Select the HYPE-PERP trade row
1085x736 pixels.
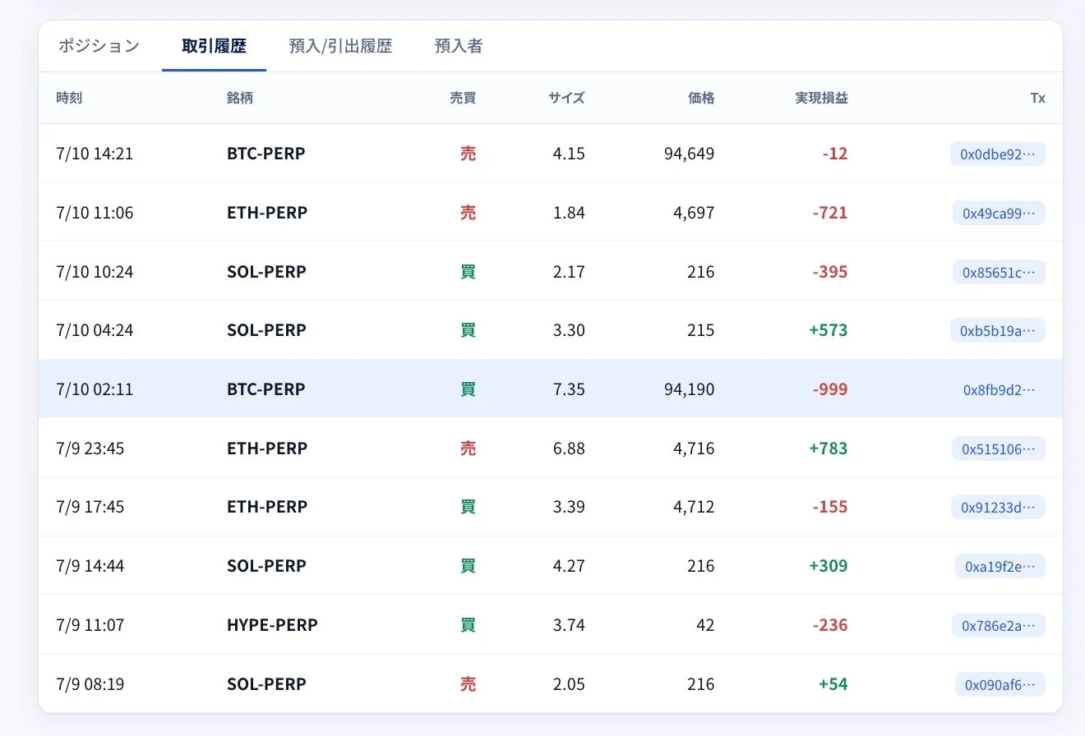pos(551,625)
